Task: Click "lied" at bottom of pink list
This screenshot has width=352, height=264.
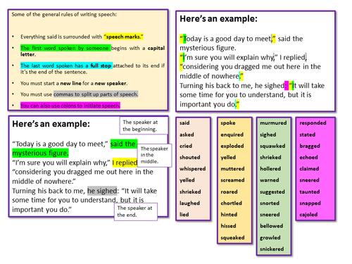Action: (184, 215)
